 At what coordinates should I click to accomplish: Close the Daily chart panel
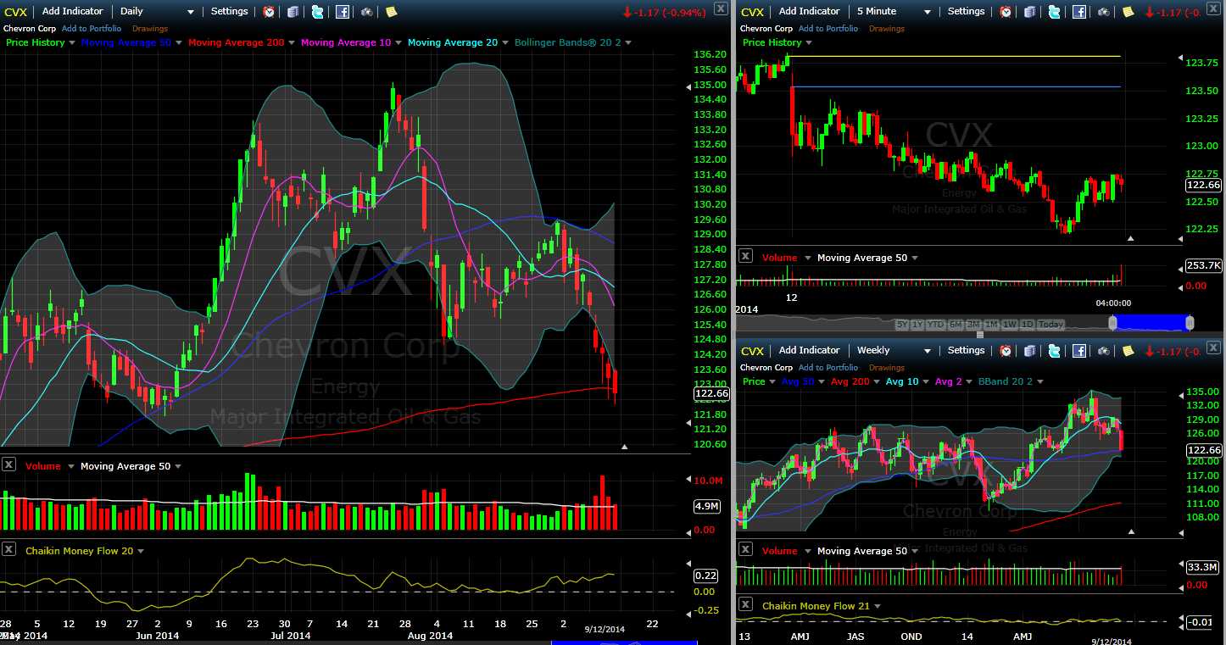(721, 8)
